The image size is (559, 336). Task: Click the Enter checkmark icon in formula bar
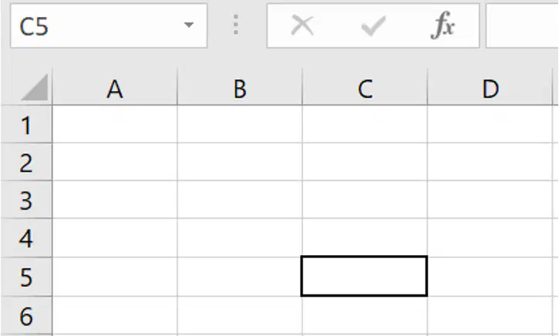pos(373,25)
